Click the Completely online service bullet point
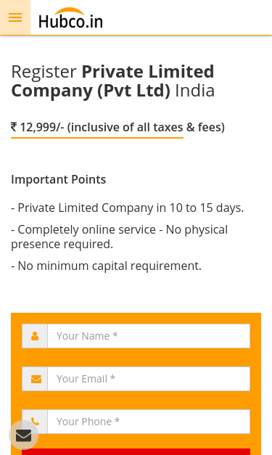This screenshot has width=272, height=455. coord(120,237)
